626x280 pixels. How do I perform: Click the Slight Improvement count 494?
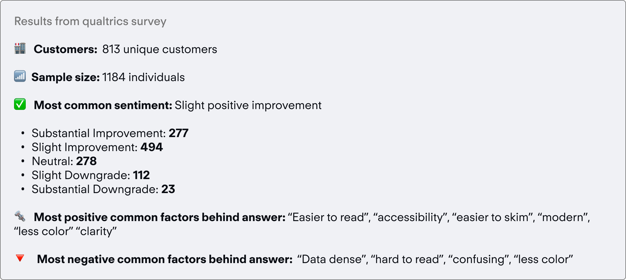(152, 147)
